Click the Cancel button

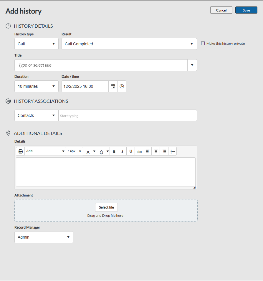pyautogui.click(x=221, y=10)
